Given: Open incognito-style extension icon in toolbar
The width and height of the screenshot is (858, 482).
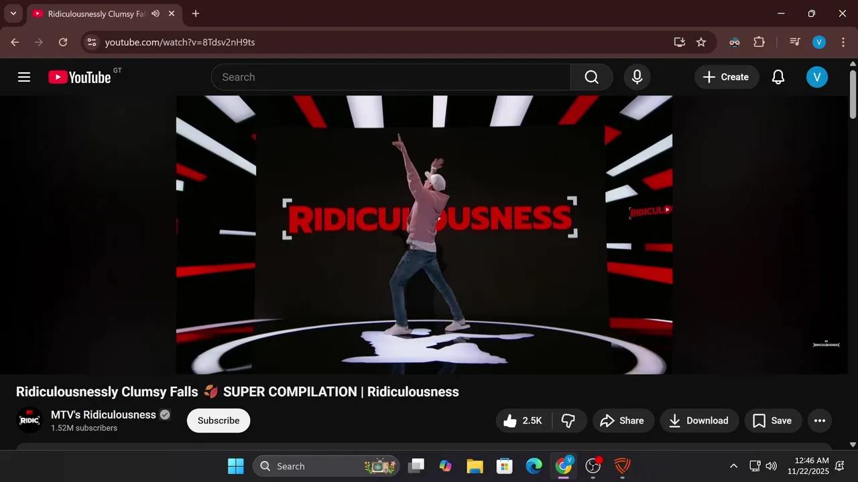Looking at the screenshot, I should coord(735,42).
